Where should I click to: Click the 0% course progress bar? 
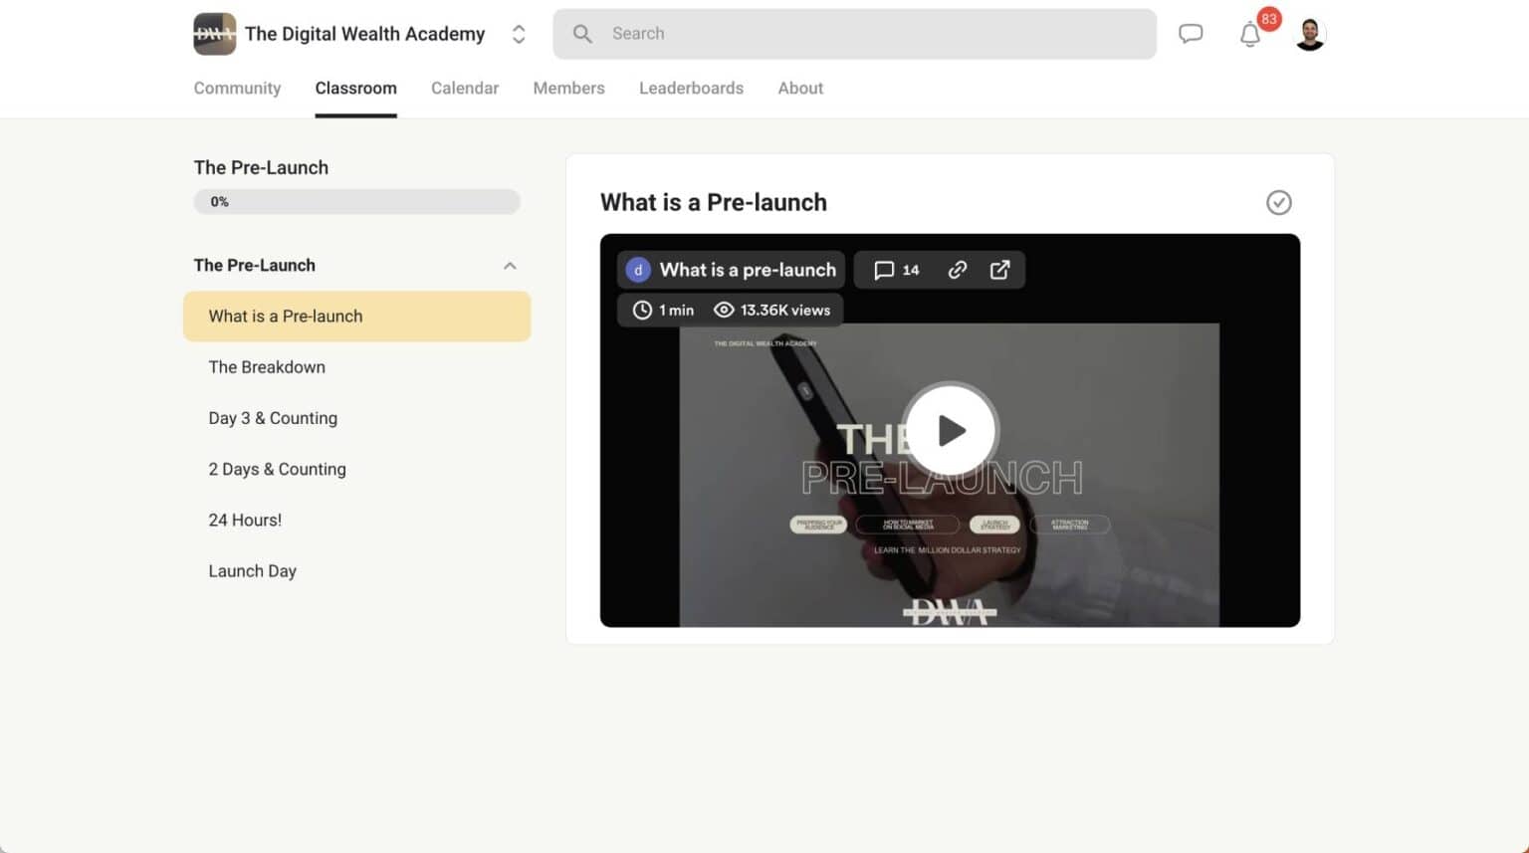coord(356,202)
